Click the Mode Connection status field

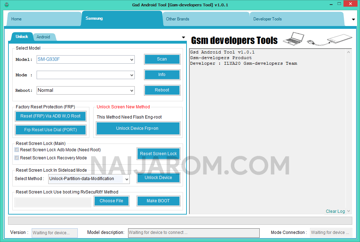(331, 233)
